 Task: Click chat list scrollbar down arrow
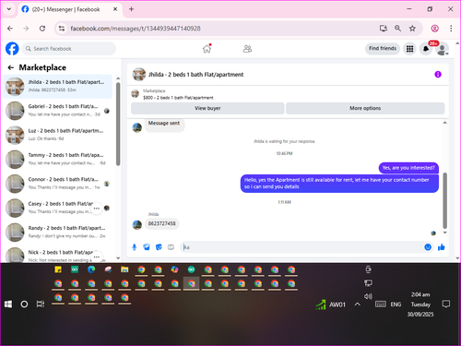(118, 258)
